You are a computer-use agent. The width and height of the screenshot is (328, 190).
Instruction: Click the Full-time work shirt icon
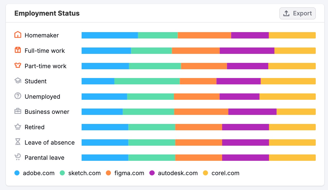(18, 50)
